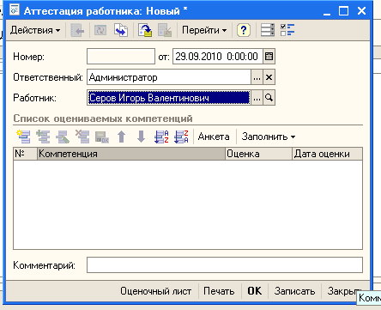Move row up with up arrow icon
The width and height of the screenshot is (381, 310).
click(122, 137)
